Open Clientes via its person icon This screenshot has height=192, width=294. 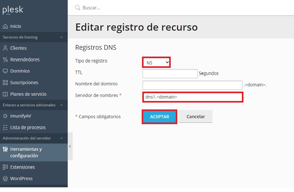pos(5,48)
